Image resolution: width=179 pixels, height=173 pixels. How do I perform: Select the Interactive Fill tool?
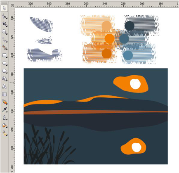click(x=5, y=133)
